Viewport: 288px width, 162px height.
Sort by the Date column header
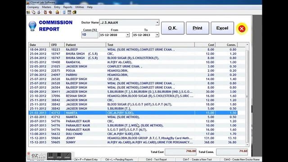39,45
